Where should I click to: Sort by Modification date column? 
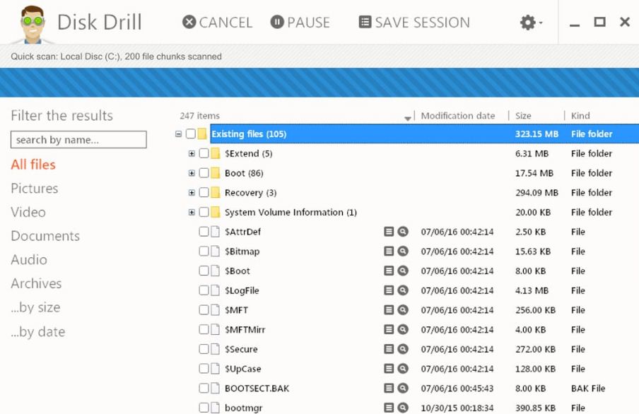(457, 116)
